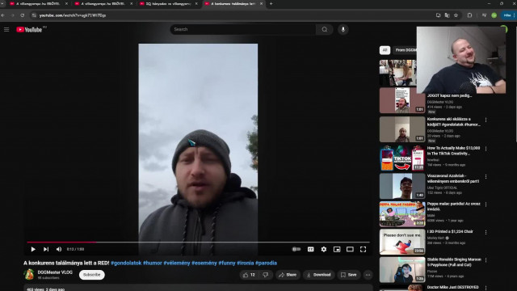Open the DGGMester VLOG channel name link

pyautogui.click(x=55, y=272)
